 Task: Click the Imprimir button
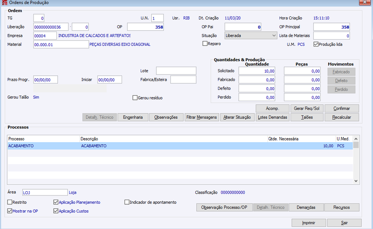tap(309, 223)
